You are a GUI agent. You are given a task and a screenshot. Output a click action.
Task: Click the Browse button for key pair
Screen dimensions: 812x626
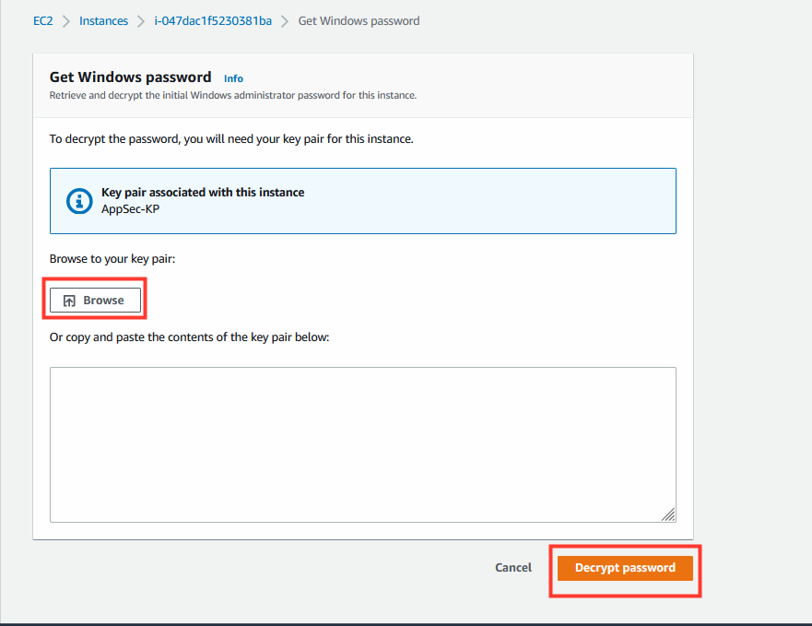point(95,300)
